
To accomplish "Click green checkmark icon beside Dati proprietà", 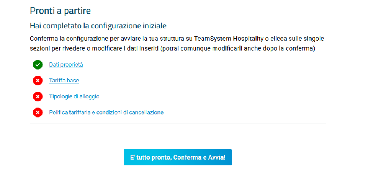I will click(38, 65).
